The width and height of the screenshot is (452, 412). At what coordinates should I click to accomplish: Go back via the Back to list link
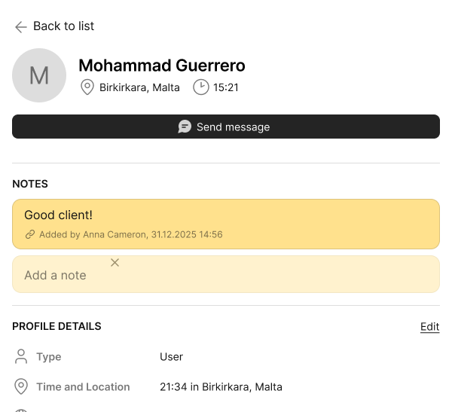pyautogui.click(x=63, y=26)
